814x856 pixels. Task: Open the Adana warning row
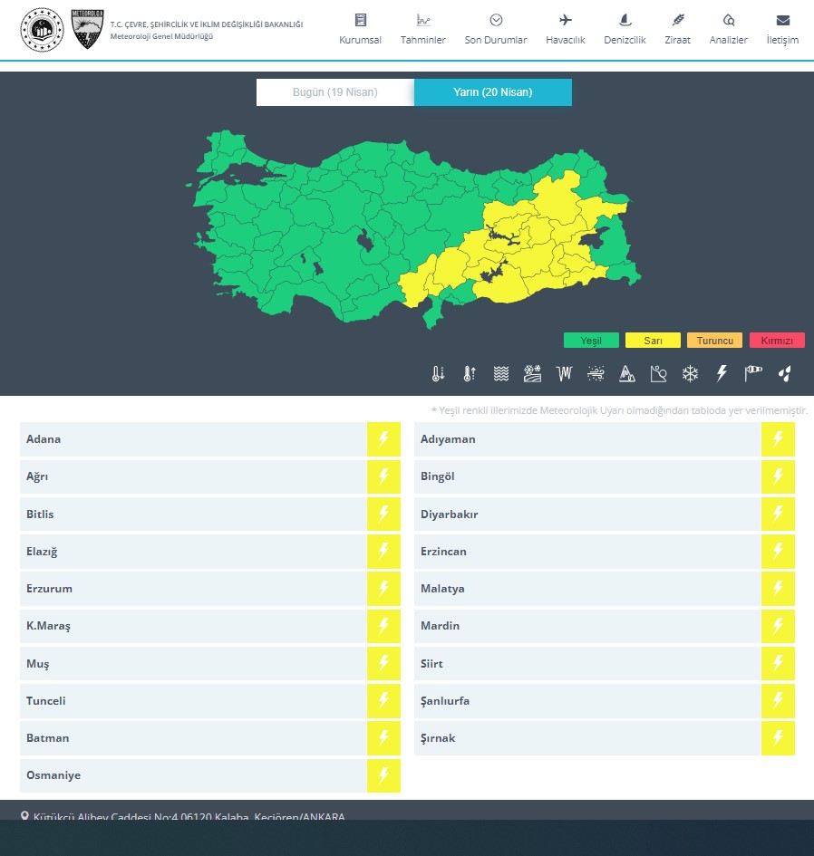click(192, 439)
